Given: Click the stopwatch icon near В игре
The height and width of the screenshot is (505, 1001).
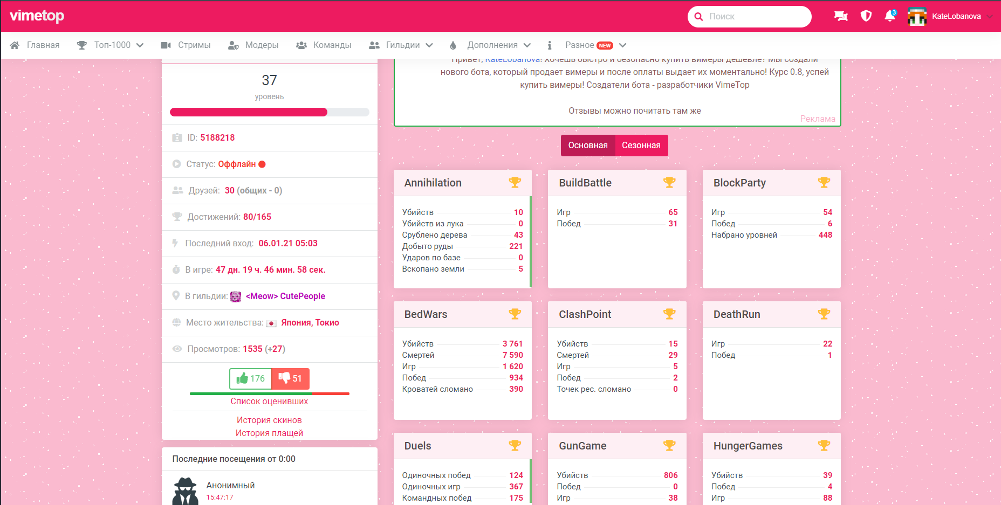Looking at the screenshot, I should [x=176, y=269].
